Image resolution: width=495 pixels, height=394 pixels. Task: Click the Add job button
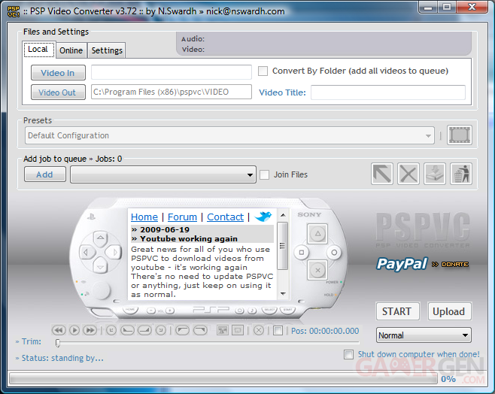pyautogui.click(x=45, y=174)
